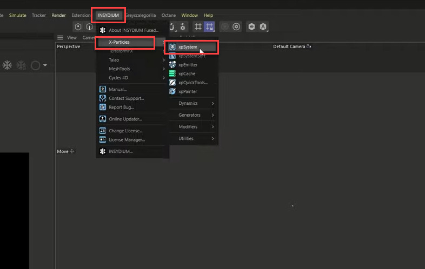
Task: Click the hexagon object-mode toolbar icon
Action: click(x=78, y=26)
